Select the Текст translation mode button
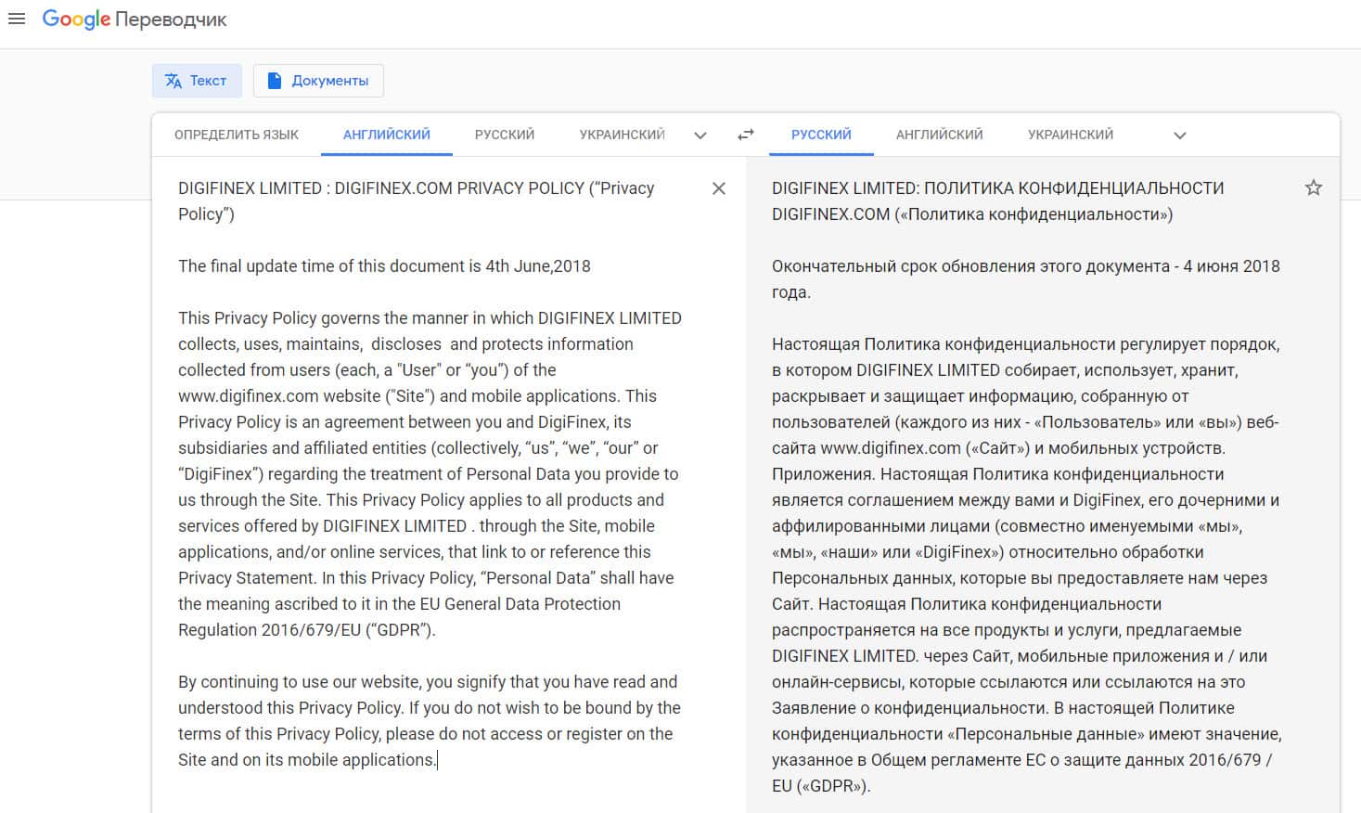The height and width of the screenshot is (813, 1361). [197, 81]
